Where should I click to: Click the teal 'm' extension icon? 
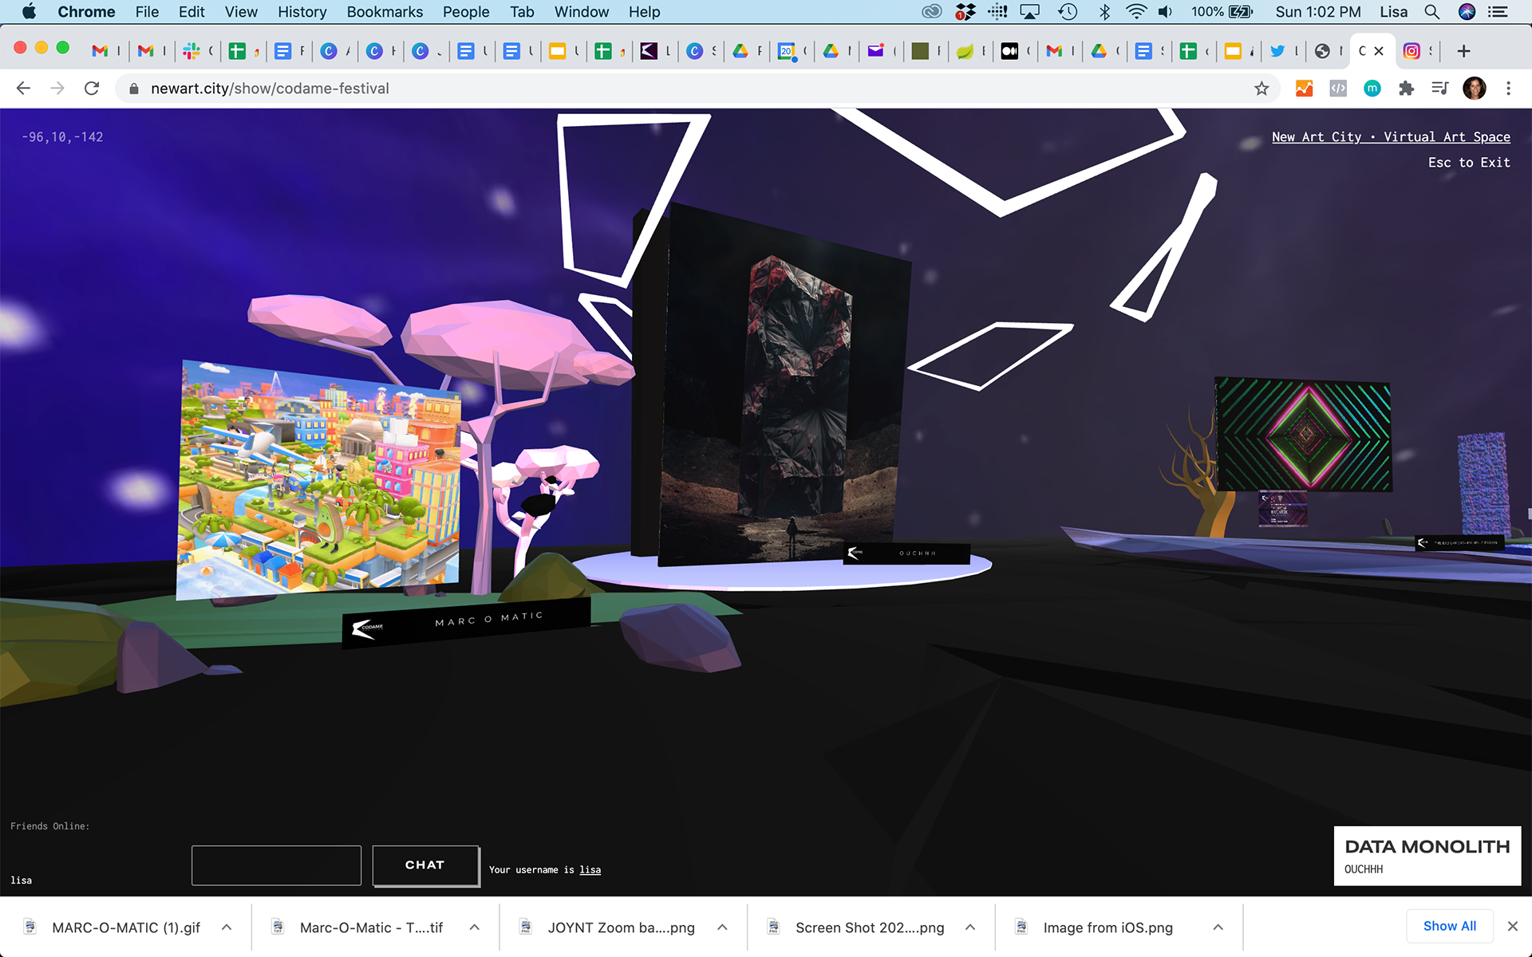(1372, 89)
